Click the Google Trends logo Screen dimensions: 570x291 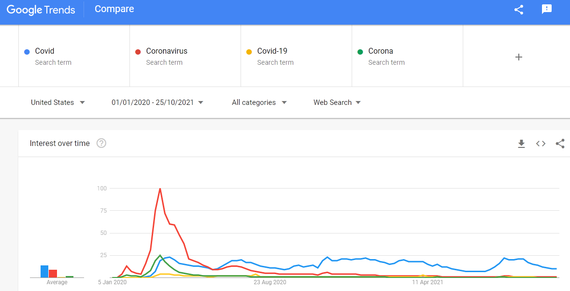[41, 10]
